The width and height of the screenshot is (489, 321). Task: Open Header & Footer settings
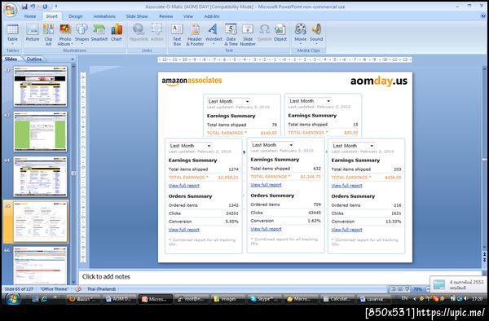[x=195, y=34]
